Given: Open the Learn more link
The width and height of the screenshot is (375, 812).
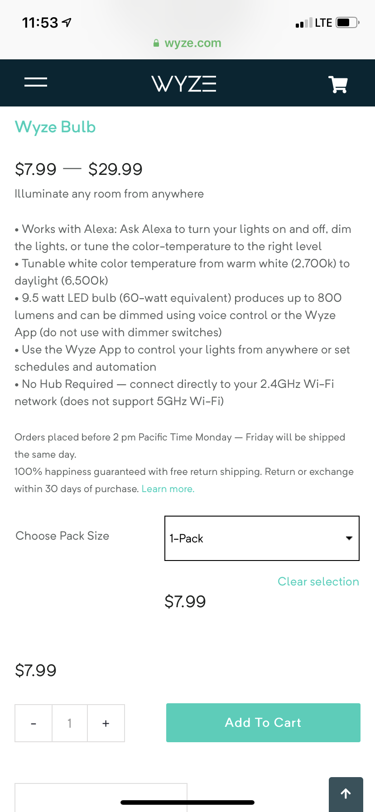Looking at the screenshot, I should (x=168, y=489).
